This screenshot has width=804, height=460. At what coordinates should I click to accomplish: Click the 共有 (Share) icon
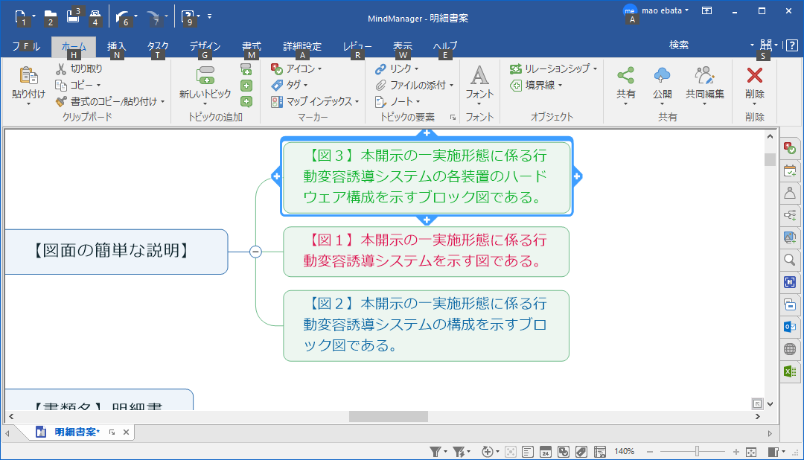(625, 75)
